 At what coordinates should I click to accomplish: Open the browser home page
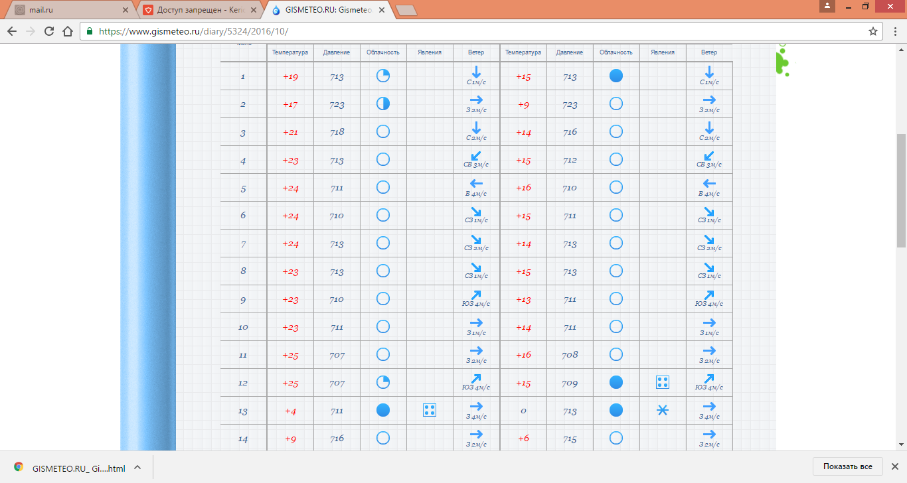point(68,31)
